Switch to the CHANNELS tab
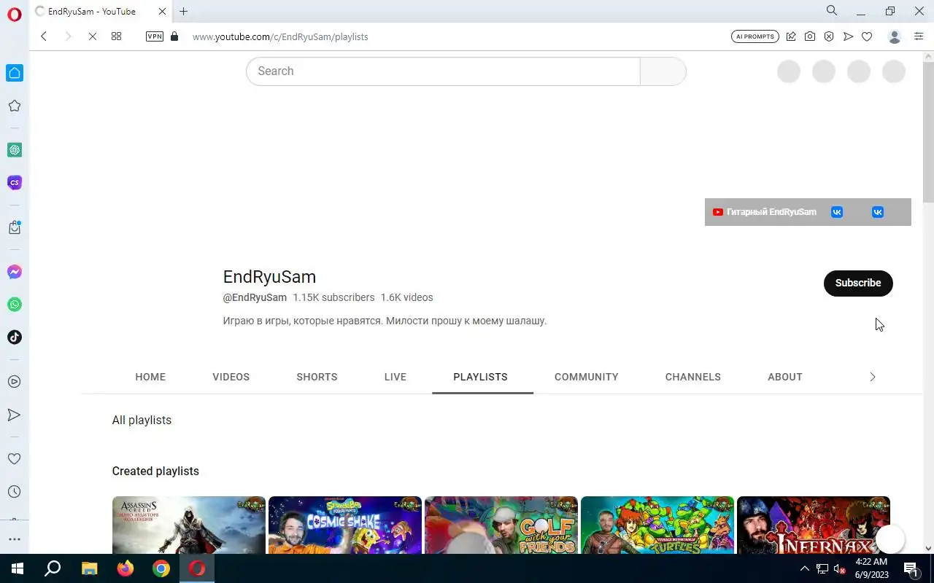 point(693,377)
